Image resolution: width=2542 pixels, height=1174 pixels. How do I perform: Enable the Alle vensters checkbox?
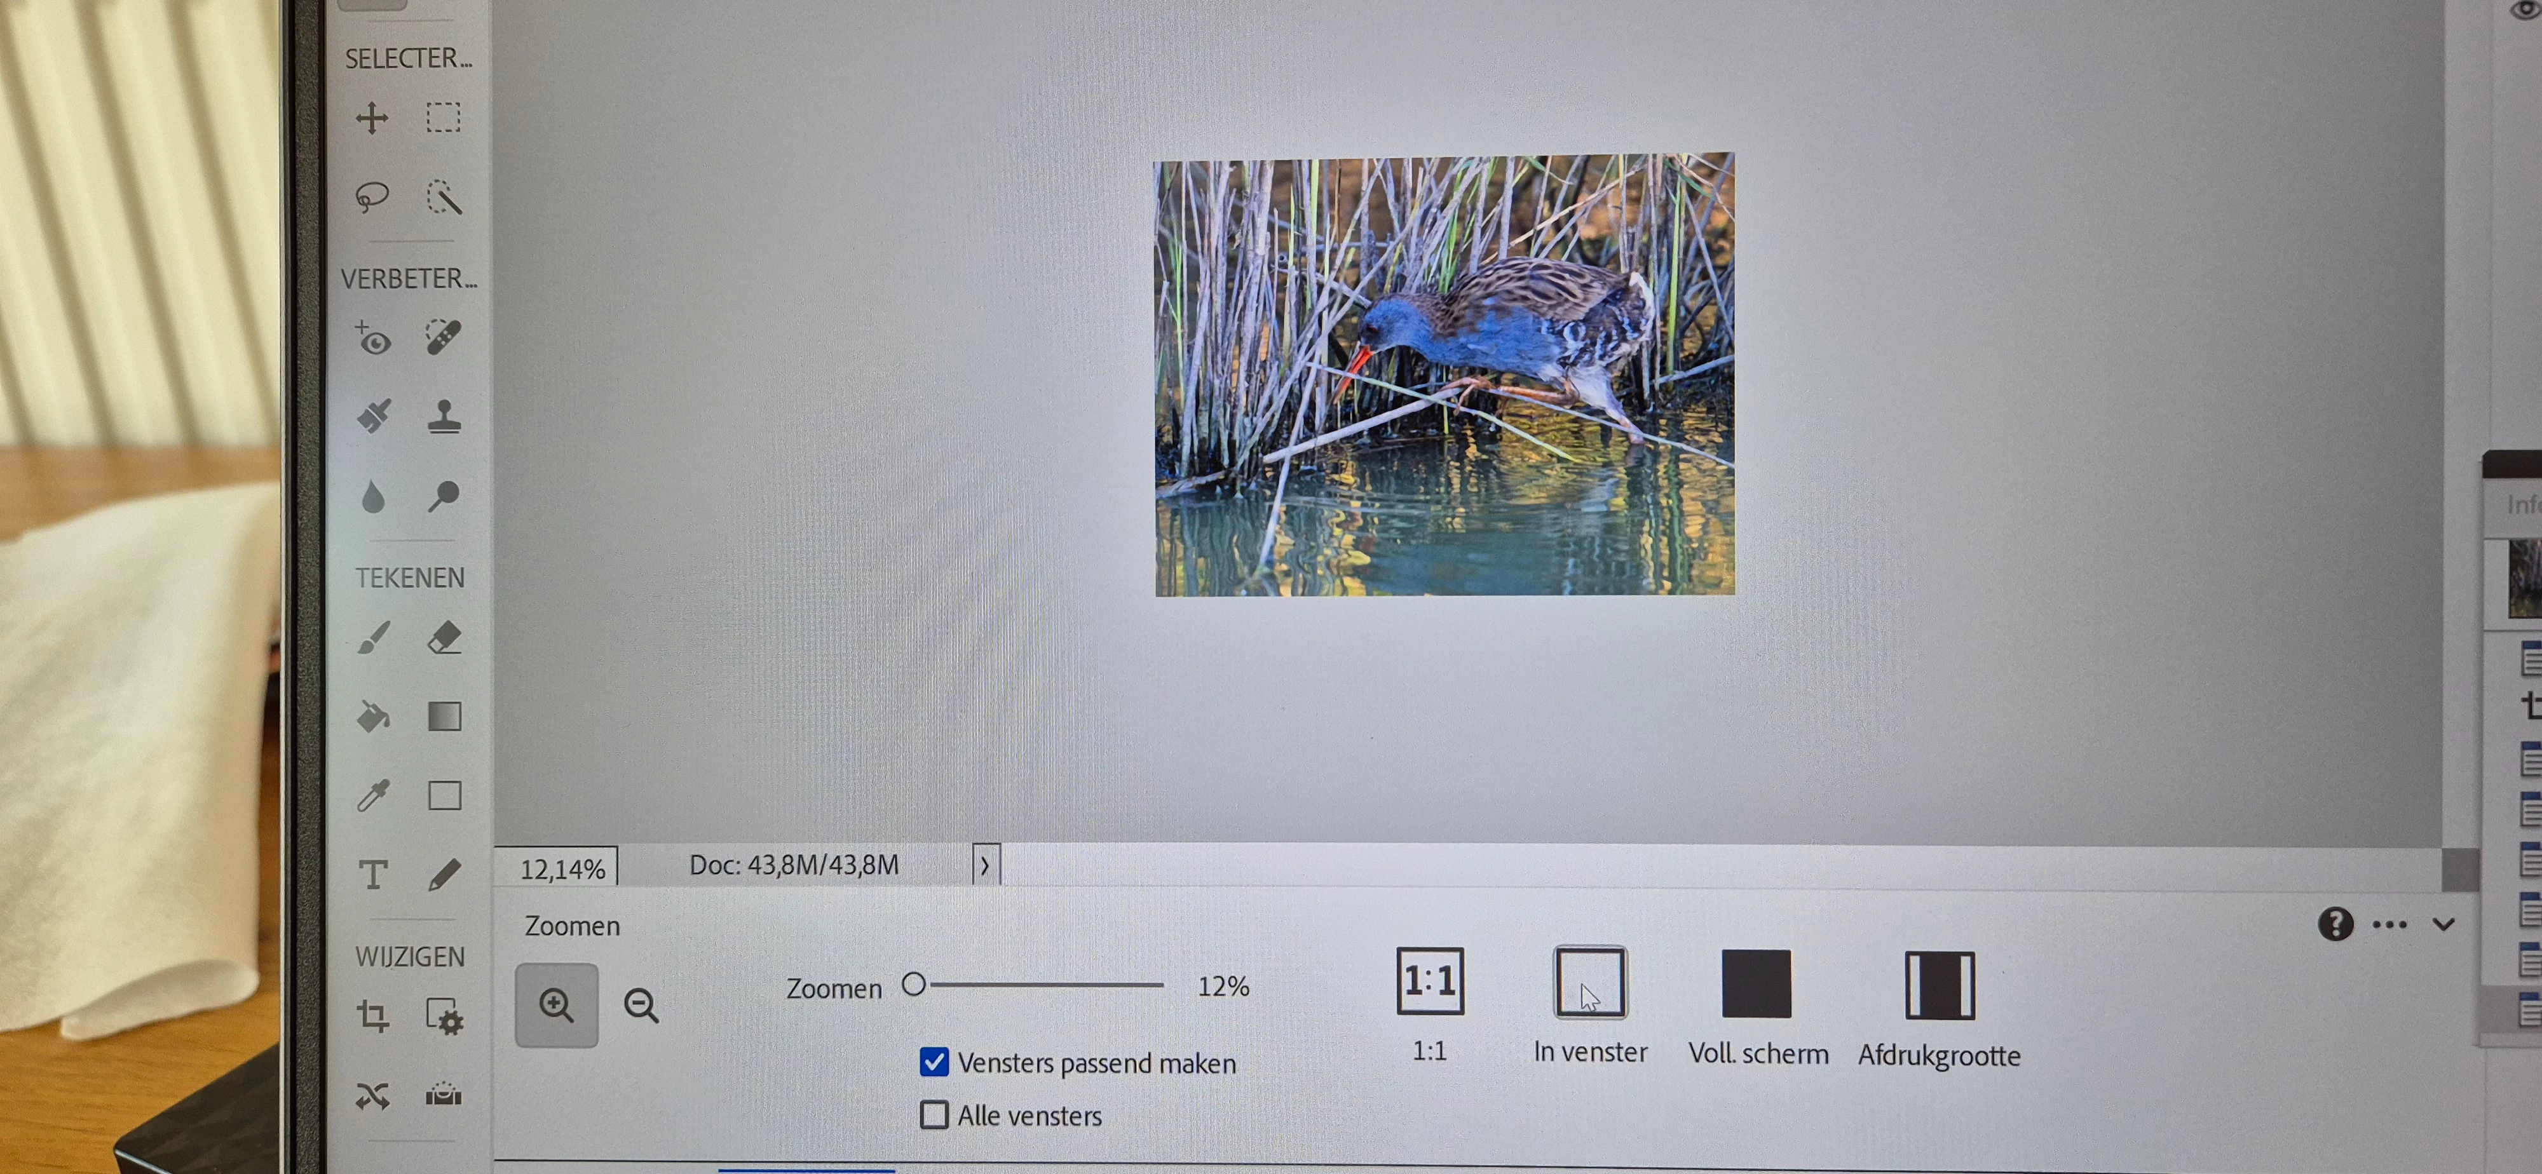pyautogui.click(x=934, y=1115)
